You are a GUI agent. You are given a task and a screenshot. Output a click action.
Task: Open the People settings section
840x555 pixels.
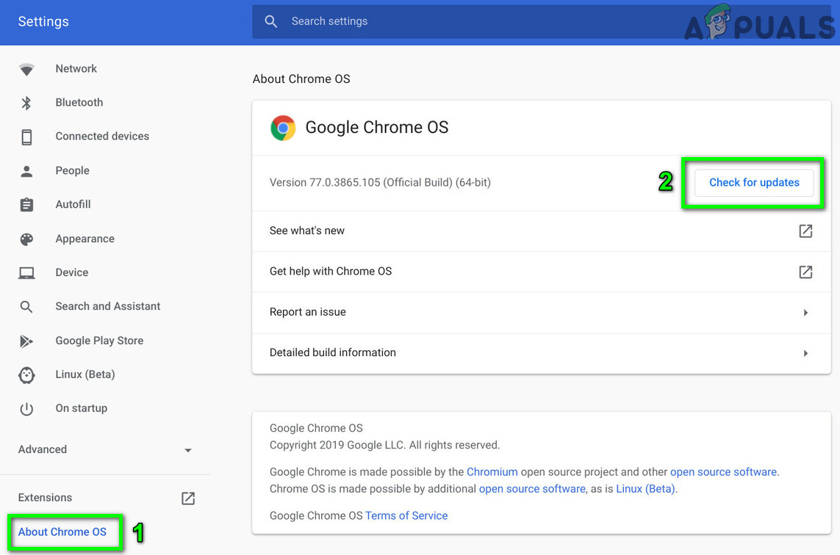coord(72,170)
